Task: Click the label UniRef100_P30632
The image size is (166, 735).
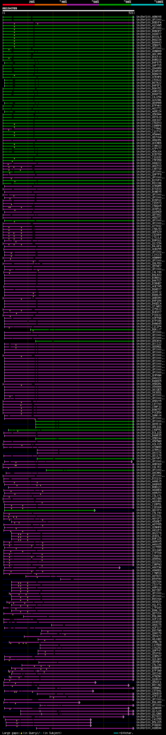Action: click(149, 315)
